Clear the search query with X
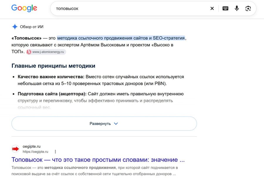 [x=212, y=8]
